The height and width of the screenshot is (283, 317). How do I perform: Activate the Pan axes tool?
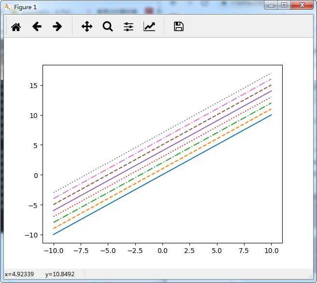[87, 27]
